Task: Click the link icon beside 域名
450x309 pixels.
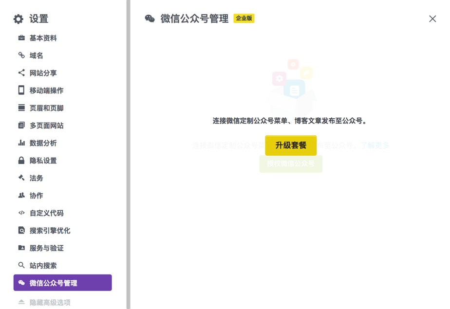Action: pos(21,55)
